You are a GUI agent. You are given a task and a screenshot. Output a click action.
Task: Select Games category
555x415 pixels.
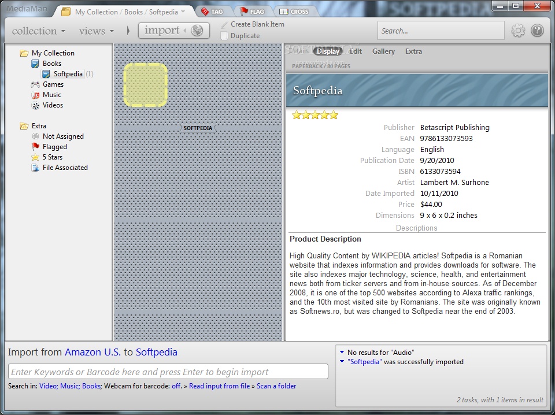[x=53, y=84]
